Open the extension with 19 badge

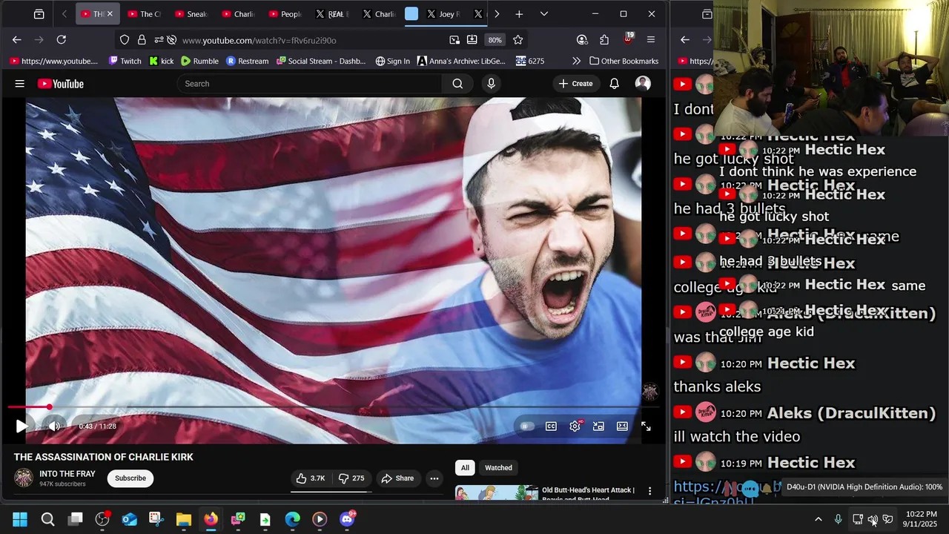click(x=628, y=39)
